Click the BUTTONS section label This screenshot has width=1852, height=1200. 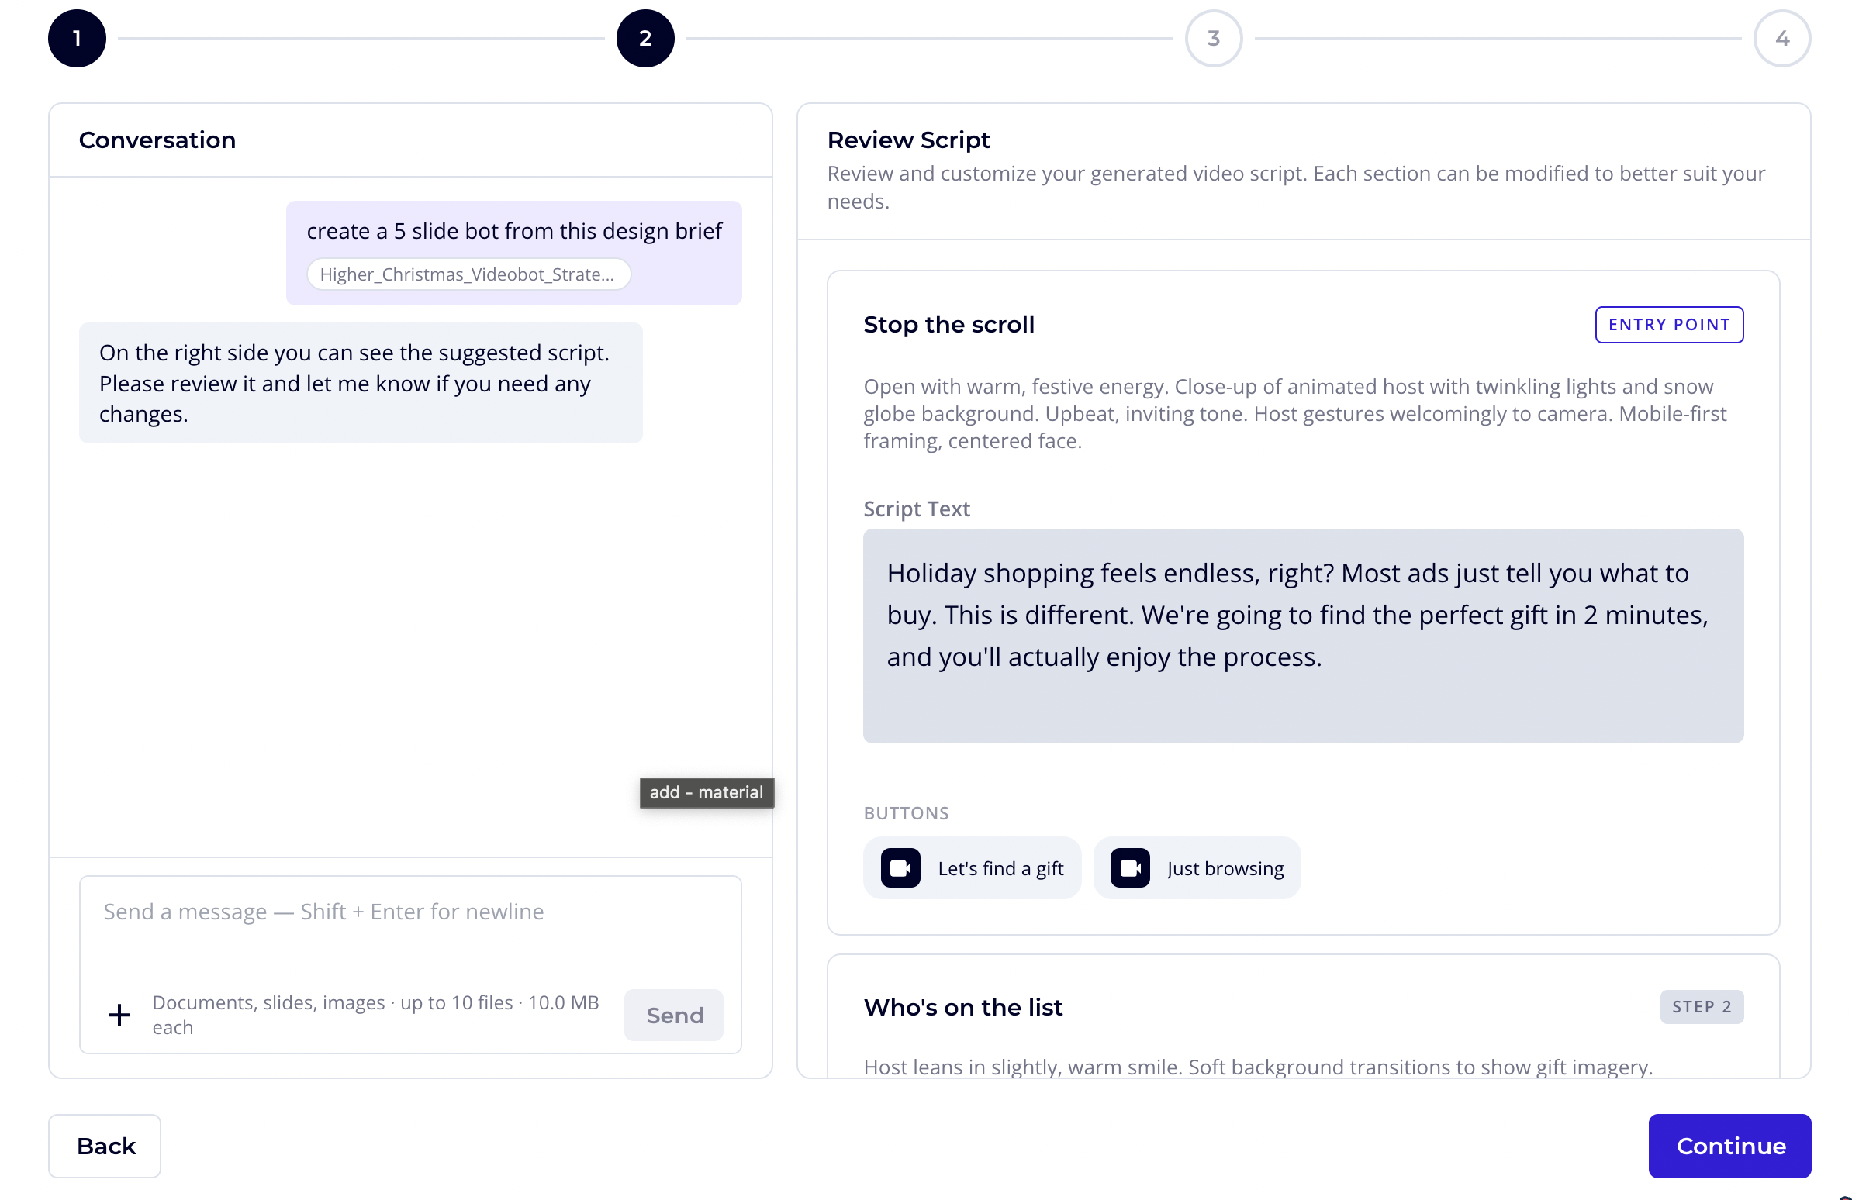906,812
